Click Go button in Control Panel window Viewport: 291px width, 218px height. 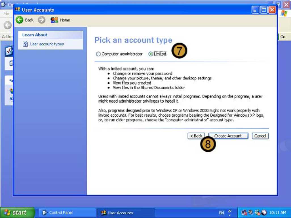283,37
